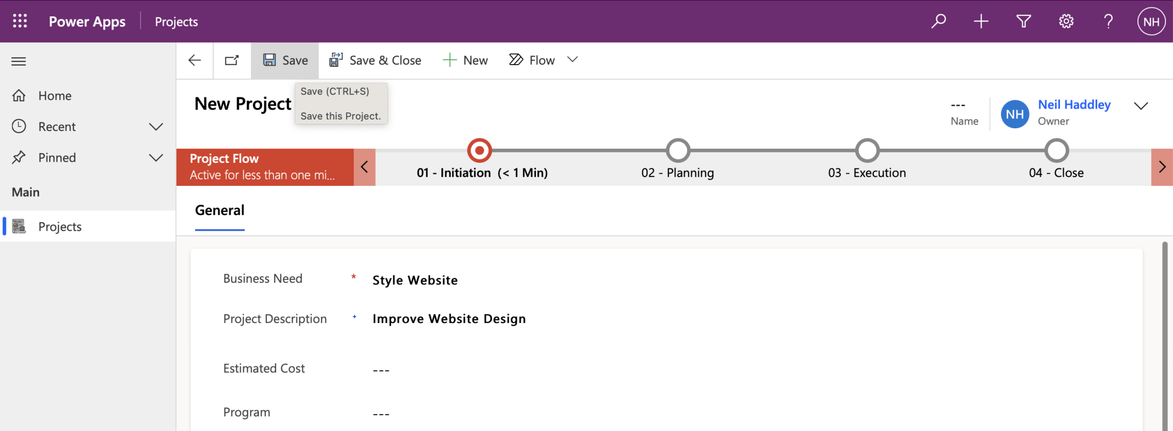The height and width of the screenshot is (431, 1173).
Task: Select the 03 - Execution stage circle
Action: pyautogui.click(x=867, y=150)
